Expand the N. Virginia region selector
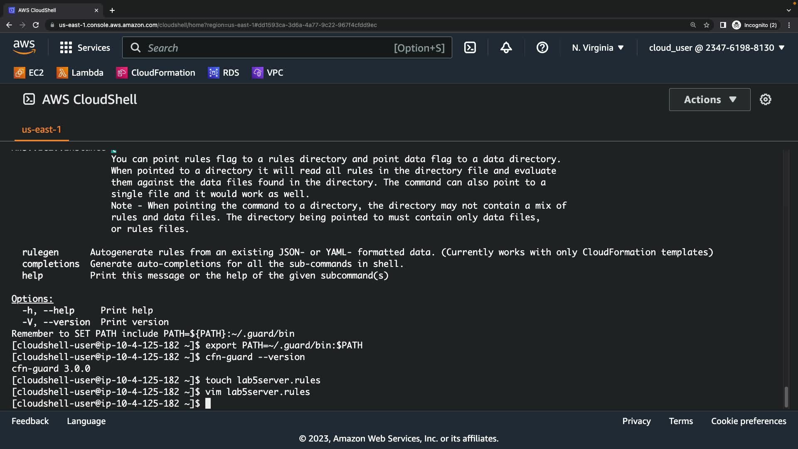The height and width of the screenshot is (449, 798). pyautogui.click(x=598, y=47)
